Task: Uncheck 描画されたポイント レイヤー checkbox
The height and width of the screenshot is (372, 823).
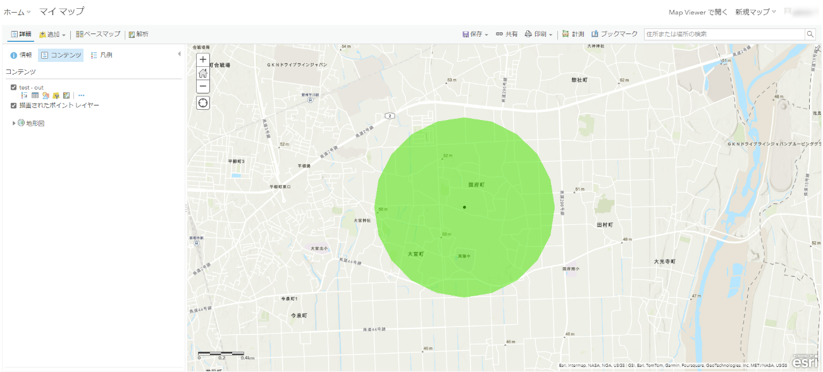Action: 14,105
